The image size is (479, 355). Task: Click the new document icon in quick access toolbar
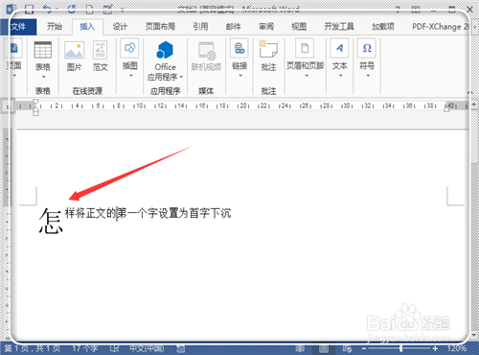90,9
